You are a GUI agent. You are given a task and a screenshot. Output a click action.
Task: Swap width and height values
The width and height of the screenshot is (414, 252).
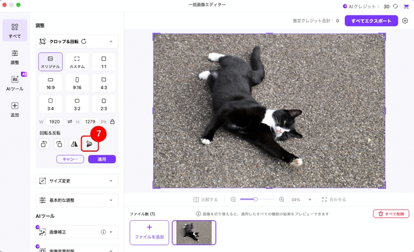(x=70, y=122)
